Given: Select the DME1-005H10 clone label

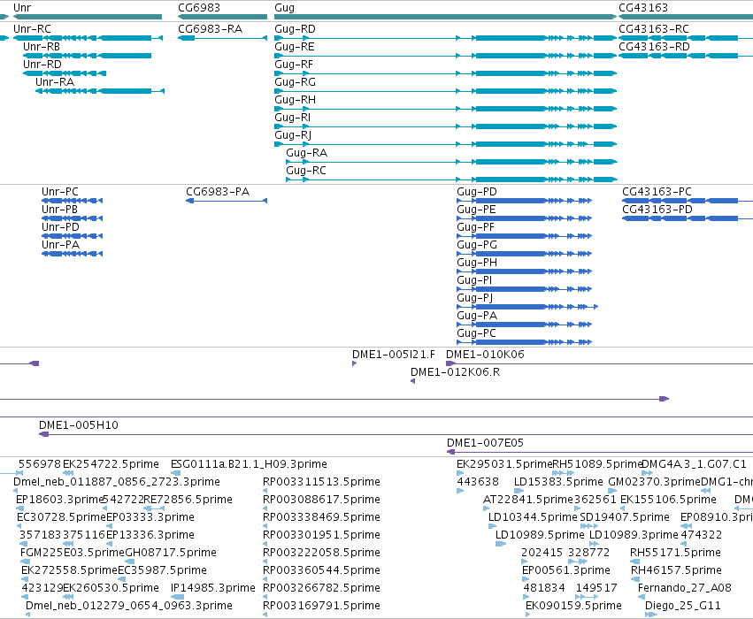Looking at the screenshot, I should point(79,425).
